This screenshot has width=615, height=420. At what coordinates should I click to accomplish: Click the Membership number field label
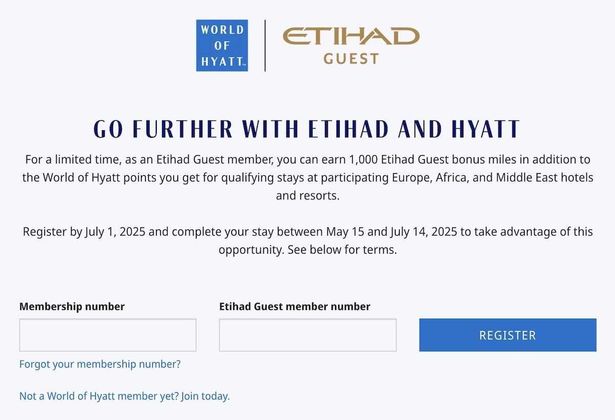pyautogui.click(x=72, y=307)
